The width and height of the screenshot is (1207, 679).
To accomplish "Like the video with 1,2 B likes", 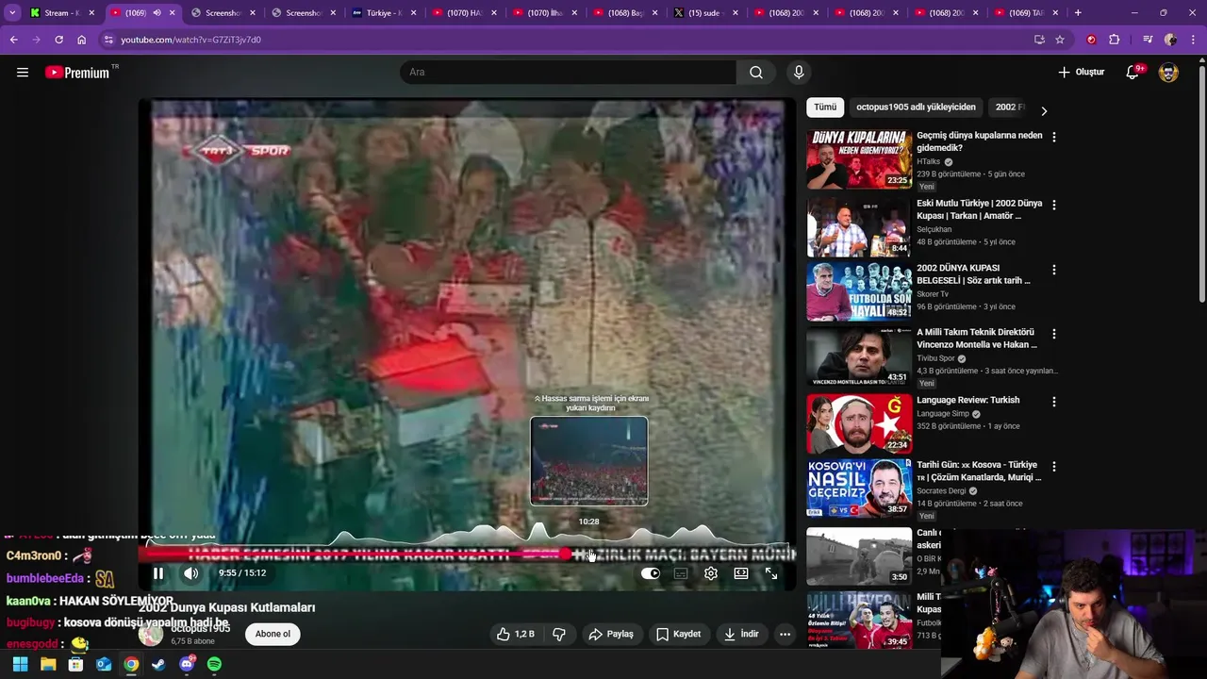I will click(516, 635).
